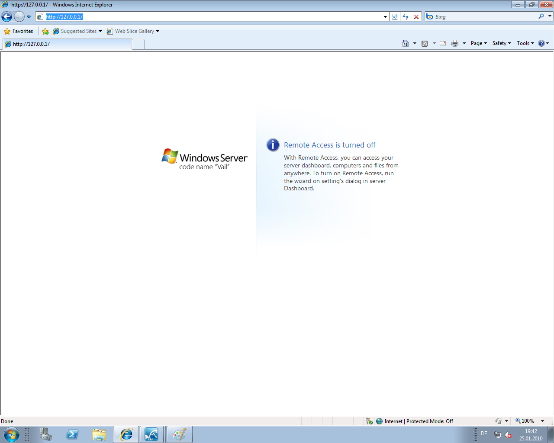Open the dashboard taskbar app icon
Screen dimensions: 554x443
click(x=151, y=434)
